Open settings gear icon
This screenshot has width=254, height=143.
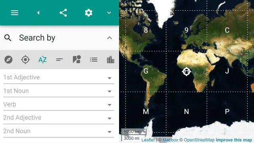tap(89, 13)
